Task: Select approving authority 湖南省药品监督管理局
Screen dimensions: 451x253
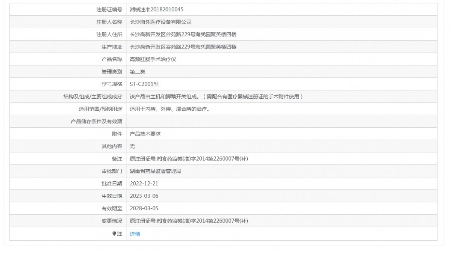Action: point(156,171)
